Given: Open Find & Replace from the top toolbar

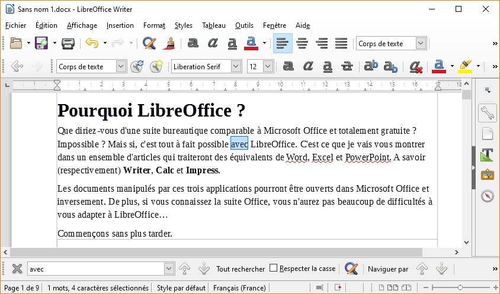Looking at the screenshot, I should pos(149,43).
